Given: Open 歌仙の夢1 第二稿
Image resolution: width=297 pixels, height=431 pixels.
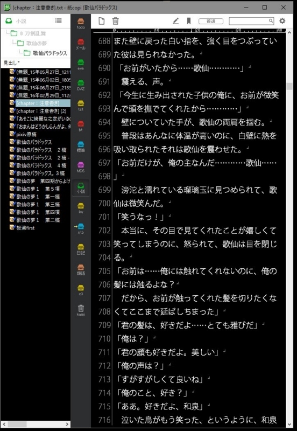Looking at the screenshot, I should pyautogui.click(x=35, y=220).
